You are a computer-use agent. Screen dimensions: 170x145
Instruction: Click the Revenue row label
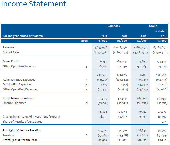point(8,48)
